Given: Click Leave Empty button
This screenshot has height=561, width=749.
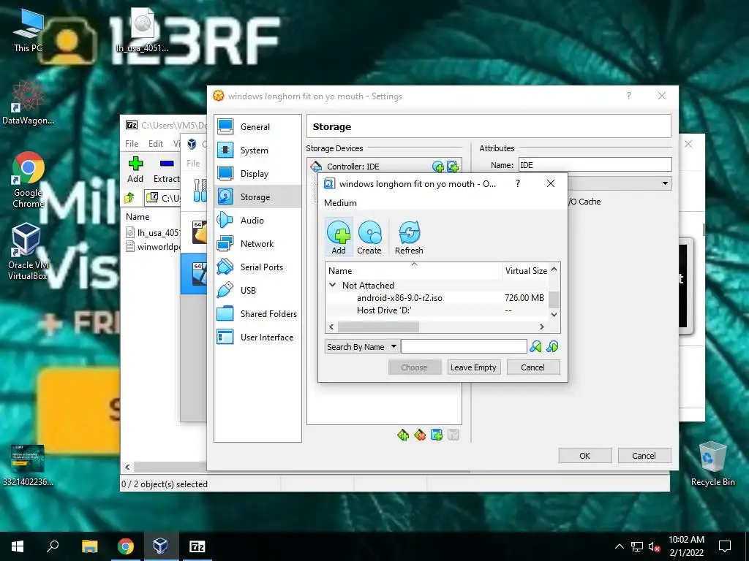Looking at the screenshot, I should (473, 367).
